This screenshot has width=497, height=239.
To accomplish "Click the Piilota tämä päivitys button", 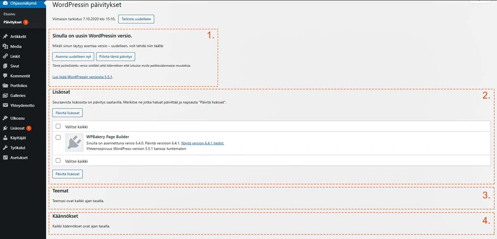I will [116, 57].
